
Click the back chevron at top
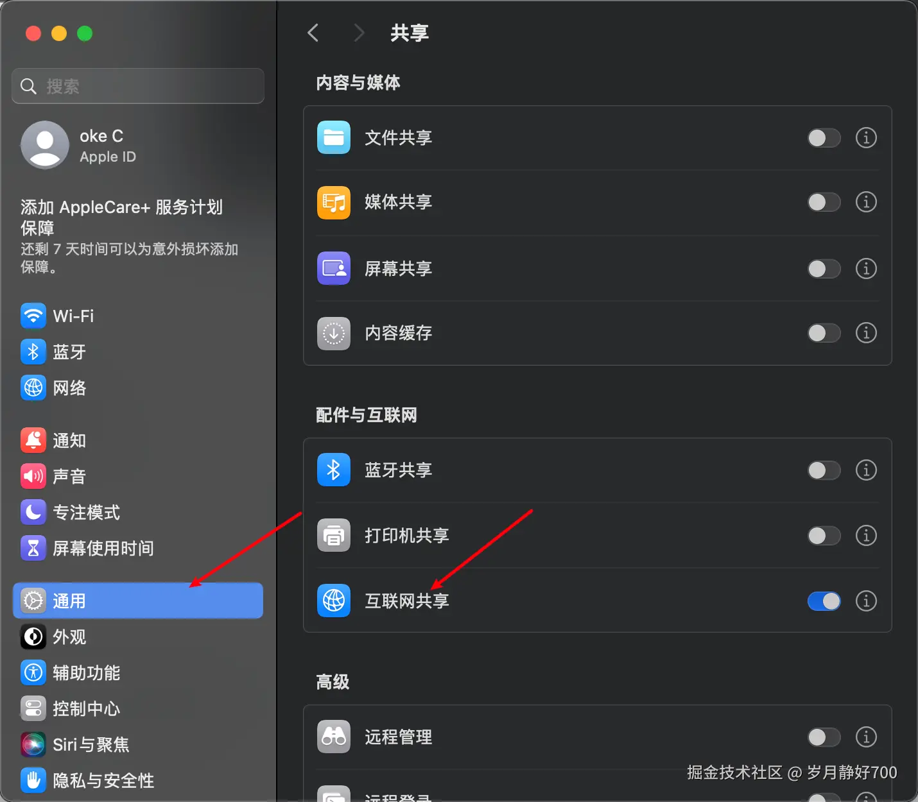313,33
